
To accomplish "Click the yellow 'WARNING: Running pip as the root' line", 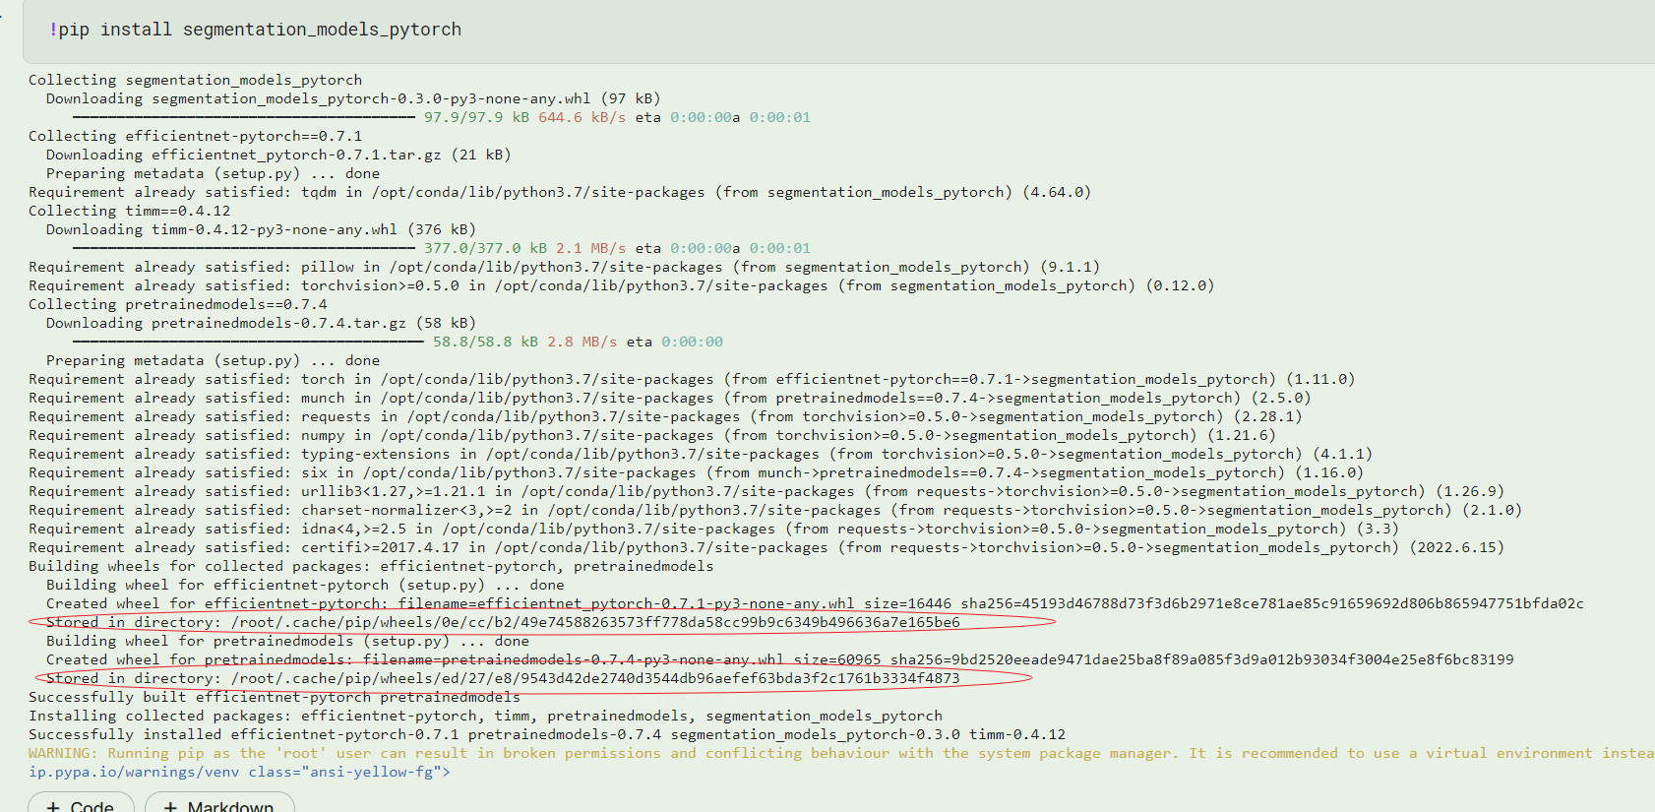I will pos(841,753).
